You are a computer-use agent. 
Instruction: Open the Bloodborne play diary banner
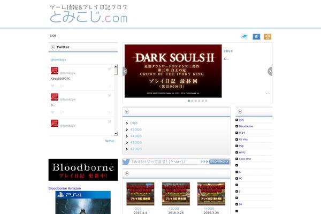(x=83, y=170)
